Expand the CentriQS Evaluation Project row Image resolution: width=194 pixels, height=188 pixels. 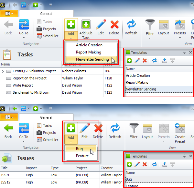[x=3, y=71]
